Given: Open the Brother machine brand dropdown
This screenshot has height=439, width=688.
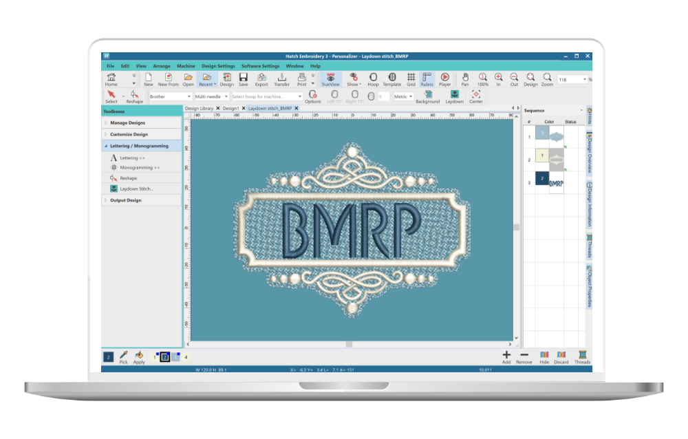Looking at the screenshot, I should point(170,97).
